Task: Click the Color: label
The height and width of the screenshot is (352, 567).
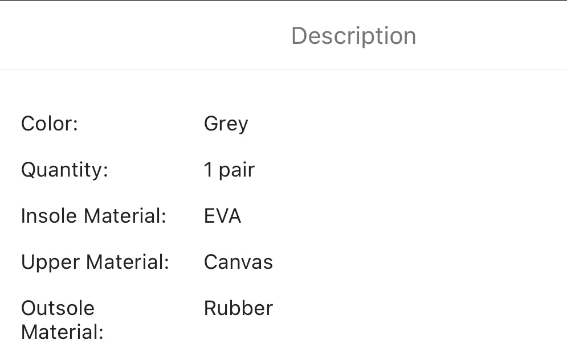Action: pos(50,124)
